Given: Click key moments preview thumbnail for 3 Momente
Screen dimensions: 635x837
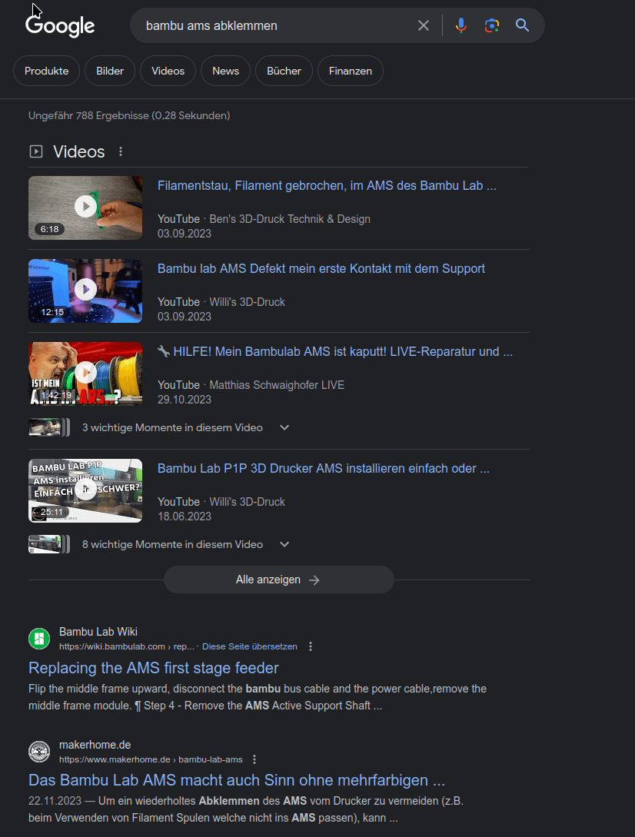Looking at the screenshot, I should click(x=49, y=427).
